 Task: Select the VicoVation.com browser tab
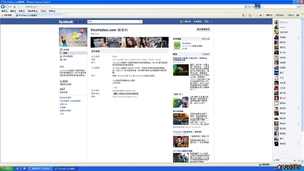point(38,15)
